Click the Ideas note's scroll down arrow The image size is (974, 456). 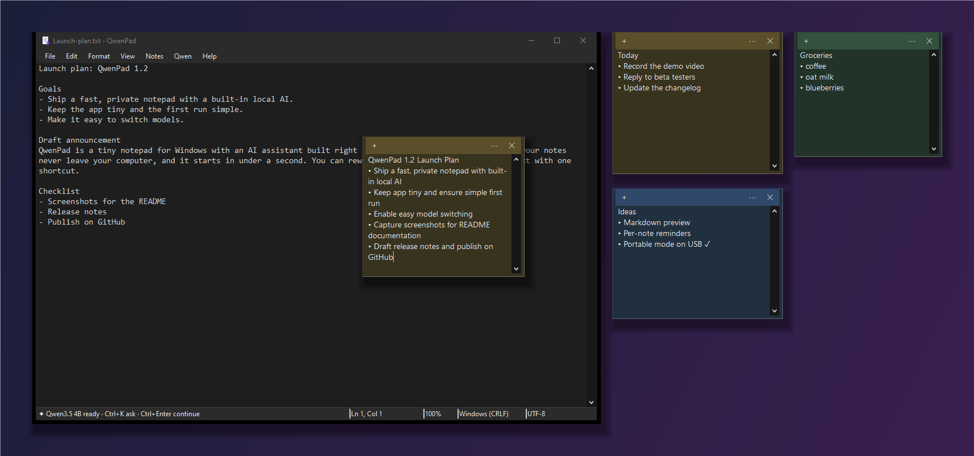coord(774,311)
